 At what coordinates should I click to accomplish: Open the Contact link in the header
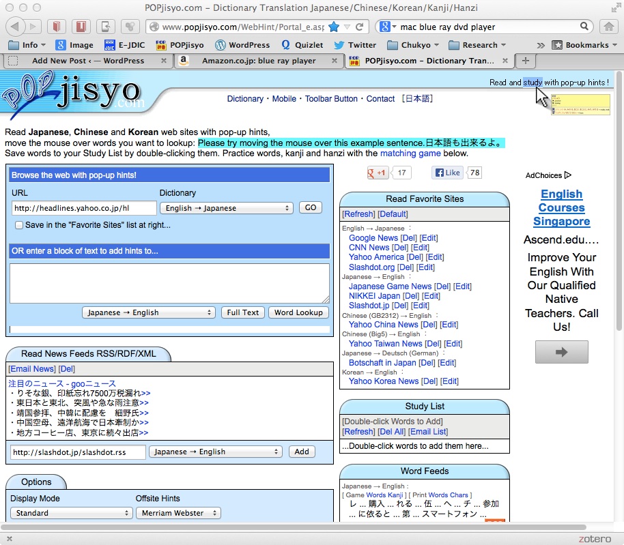coord(380,99)
